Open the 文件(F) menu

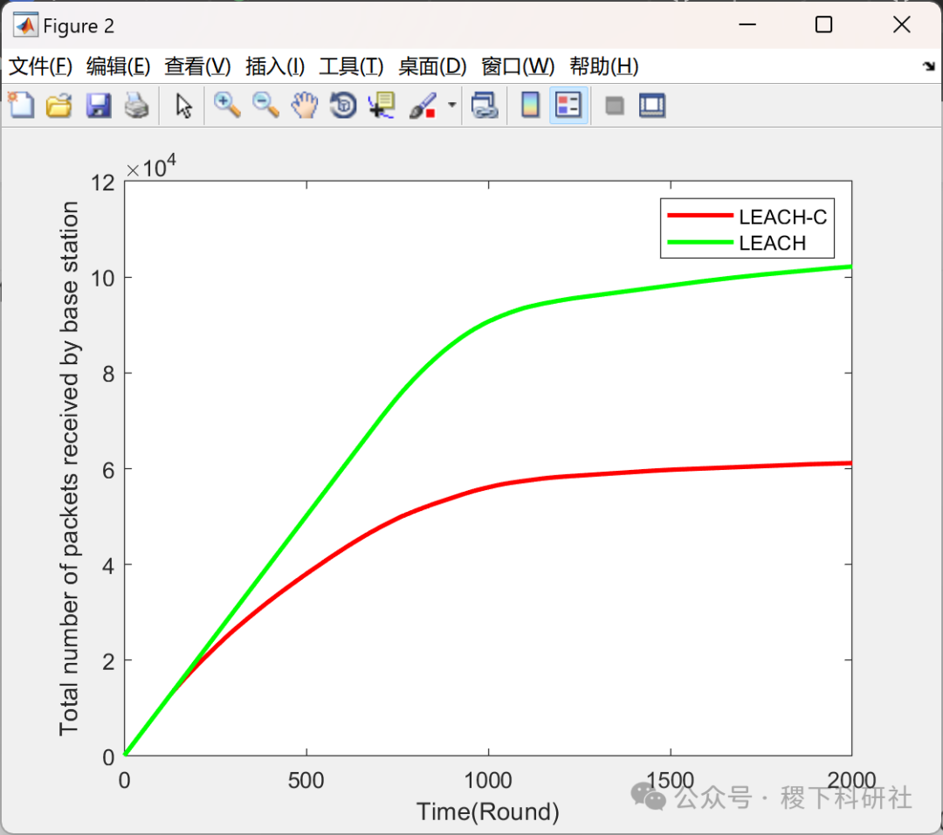pos(40,66)
